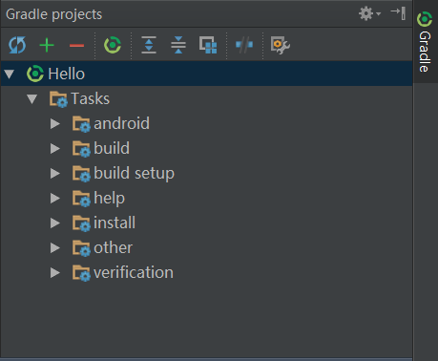Expand the verification task group
This screenshot has width=438, height=361.
coord(55,272)
